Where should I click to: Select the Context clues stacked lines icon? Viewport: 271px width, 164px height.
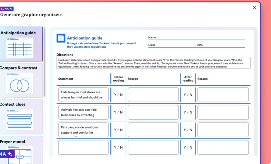[x=19, y=119]
